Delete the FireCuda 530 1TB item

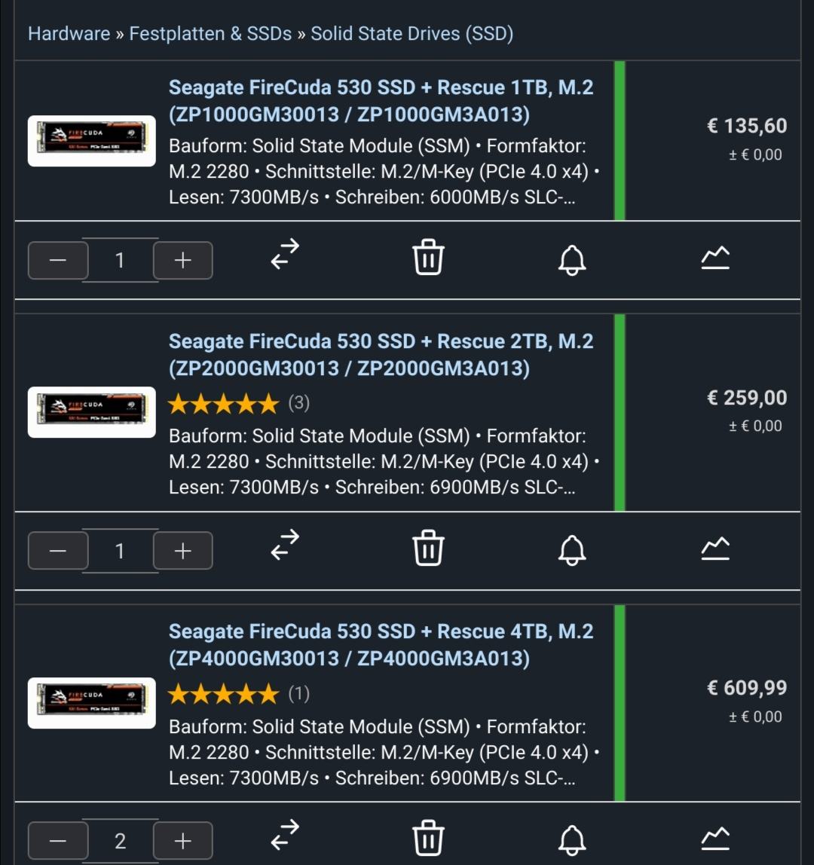click(x=428, y=258)
